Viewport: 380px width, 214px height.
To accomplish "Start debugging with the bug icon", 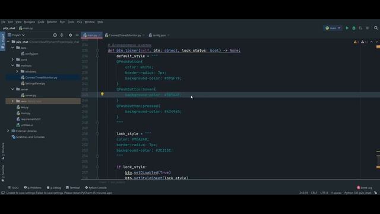I will tap(354, 28).
